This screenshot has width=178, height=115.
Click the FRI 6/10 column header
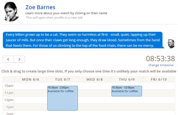coord(159,80)
